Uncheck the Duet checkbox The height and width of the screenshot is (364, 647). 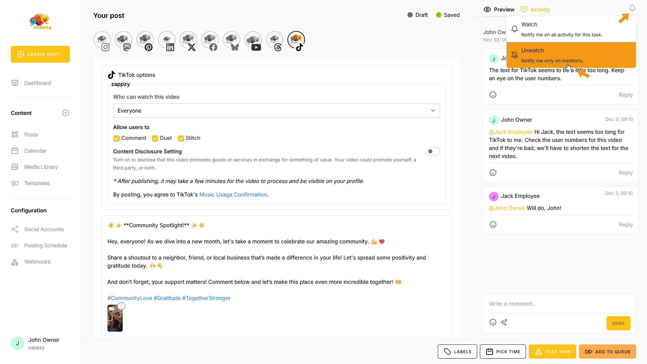(155, 138)
